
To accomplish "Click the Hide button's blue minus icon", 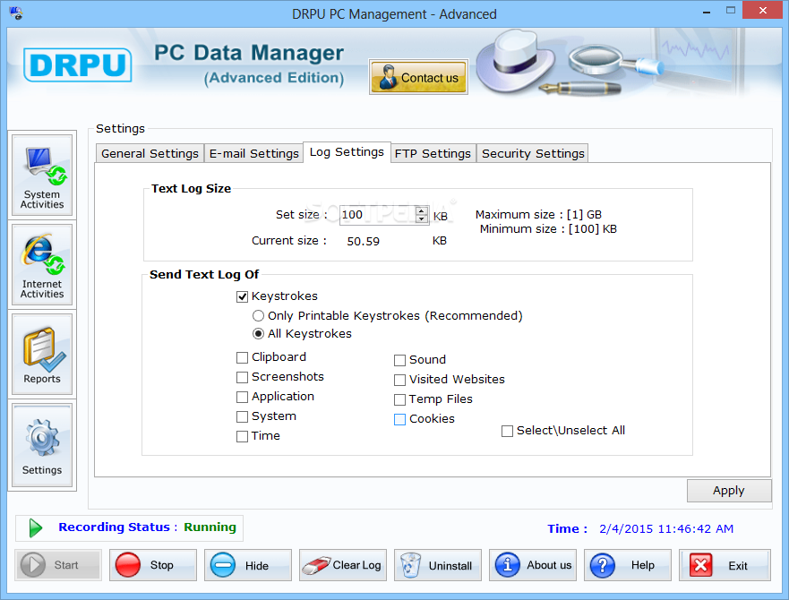I will coord(223,565).
